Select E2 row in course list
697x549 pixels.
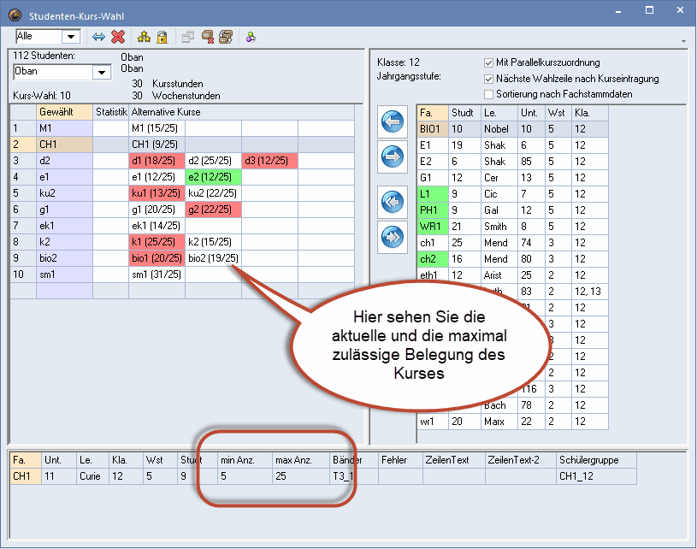pyautogui.click(x=512, y=162)
